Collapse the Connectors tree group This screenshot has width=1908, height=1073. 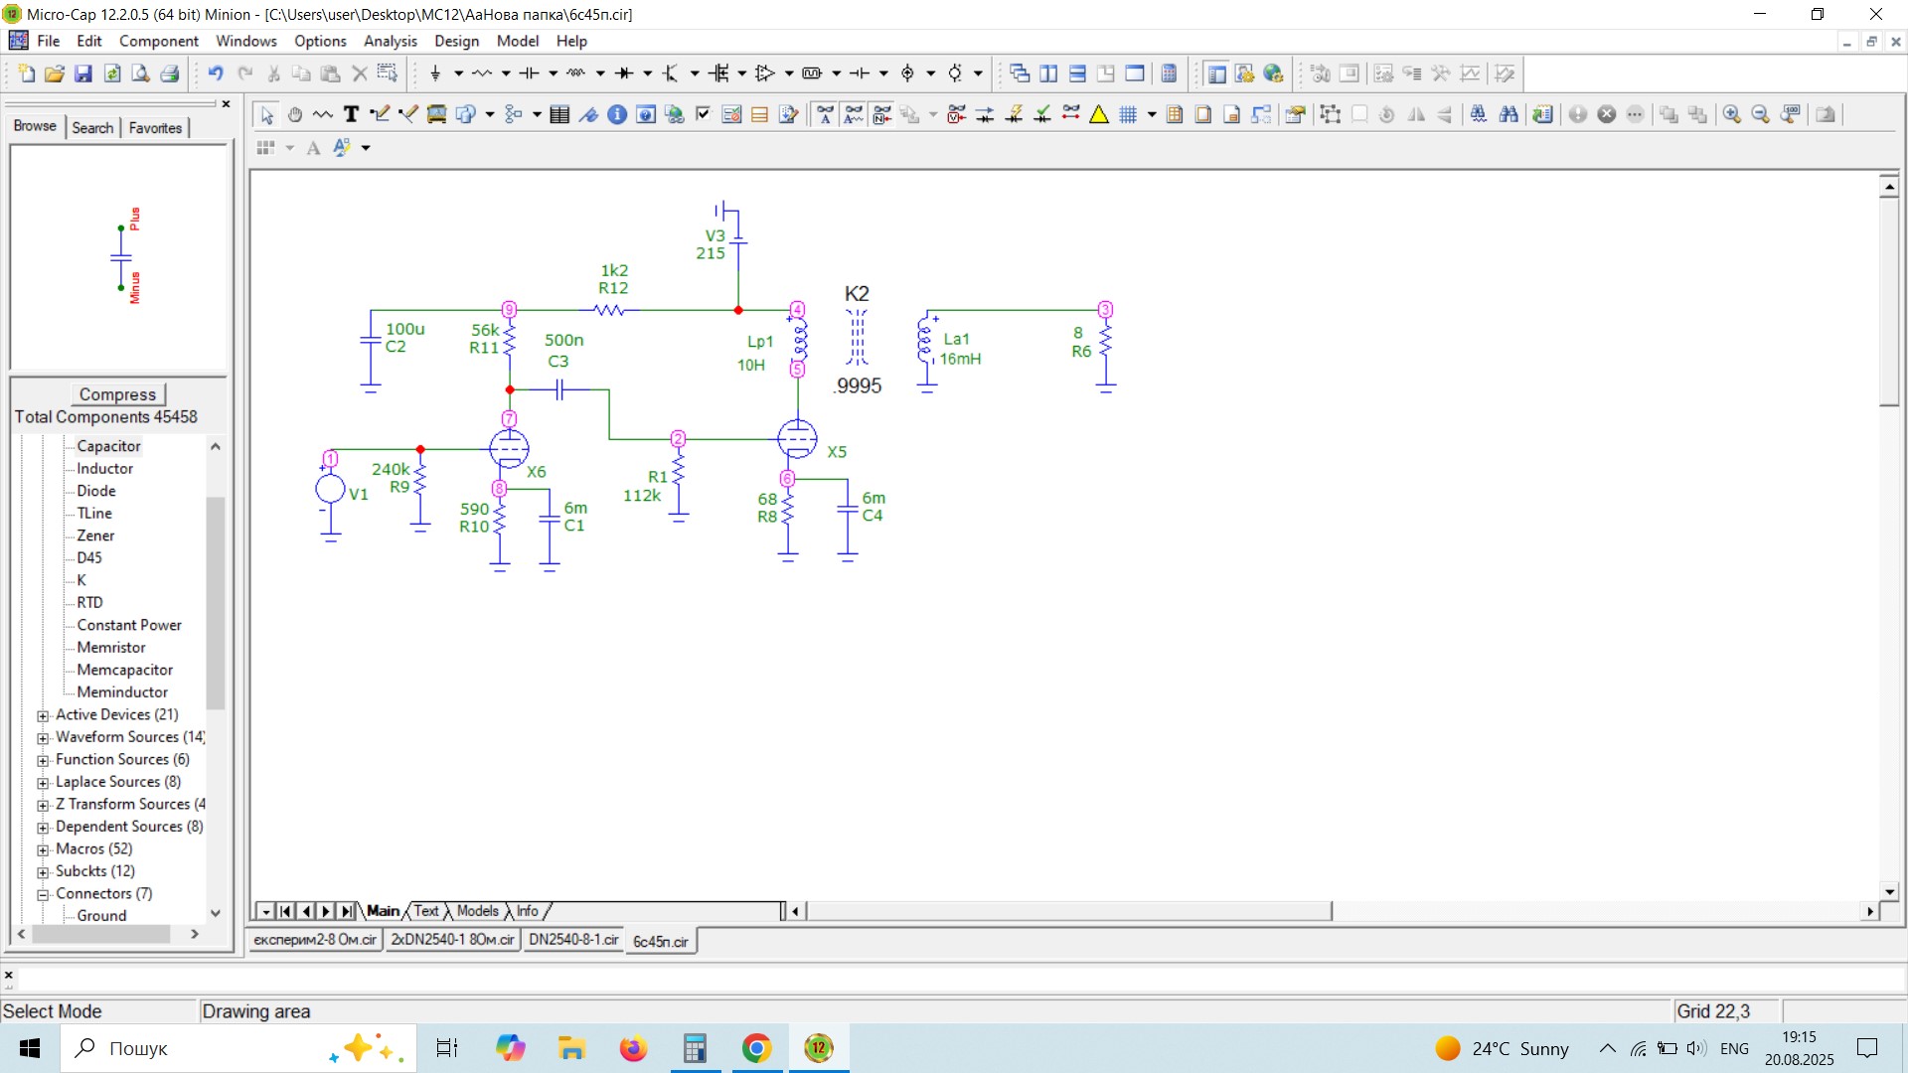(x=43, y=894)
